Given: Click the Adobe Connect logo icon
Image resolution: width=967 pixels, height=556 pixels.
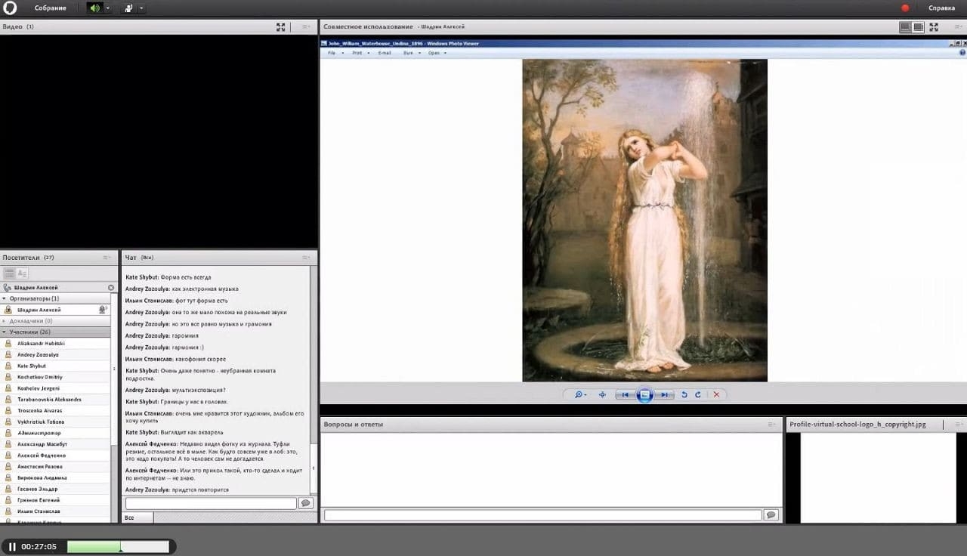Looking at the screenshot, I should 9,8.
